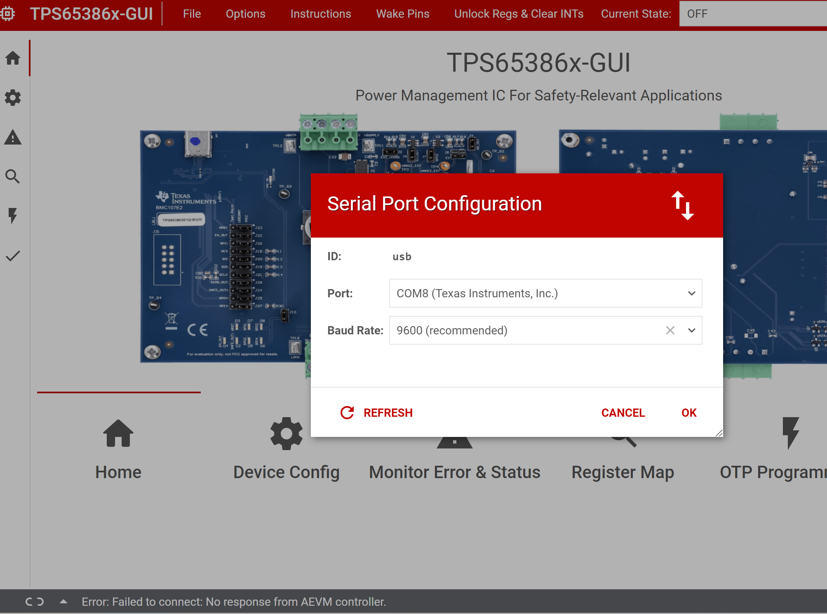This screenshot has width=827, height=614.
Task: Click the serial port transfer arrows icon
Action: click(683, 205)
